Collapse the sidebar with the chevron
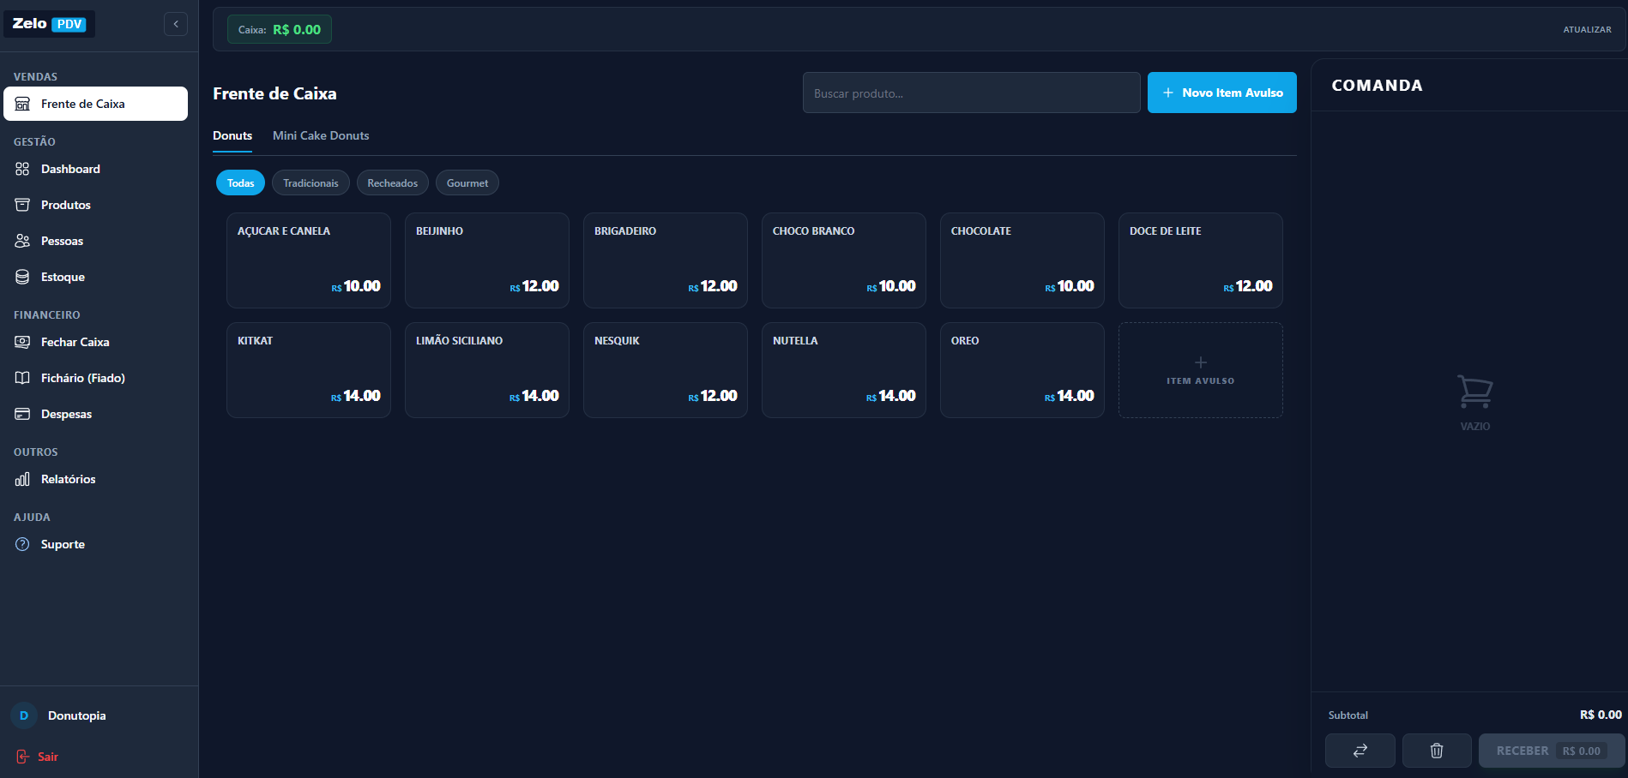Image resolution: width=1628 pixels, height=778 pixels. [176, 24]
